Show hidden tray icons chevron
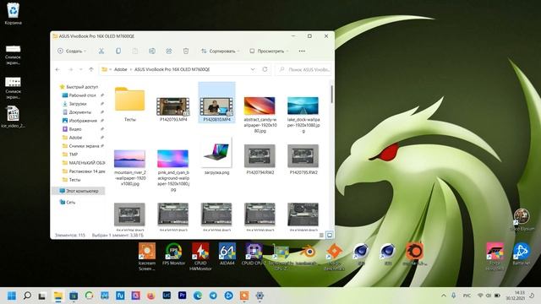 tap(444, 296)
